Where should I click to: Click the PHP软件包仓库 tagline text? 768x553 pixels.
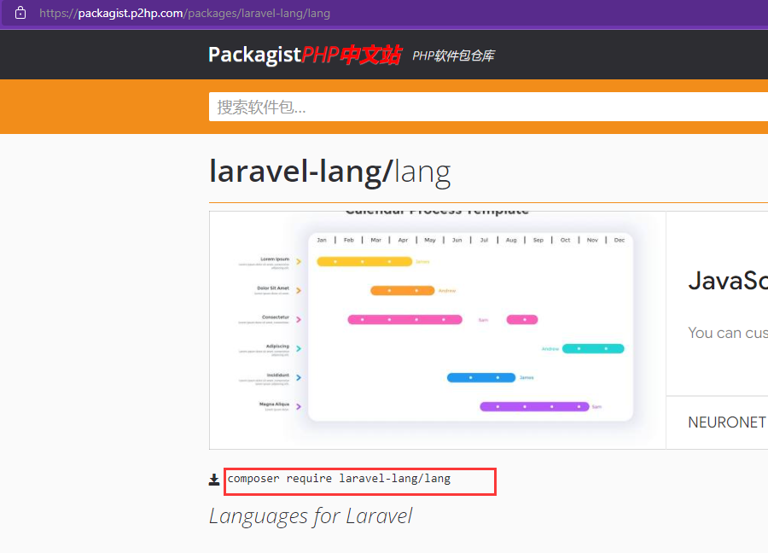(453, 55)
